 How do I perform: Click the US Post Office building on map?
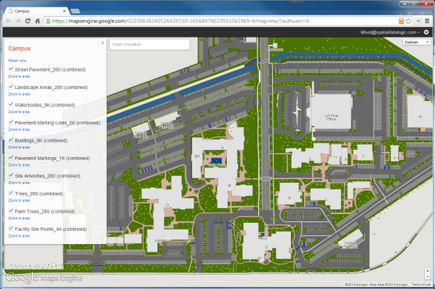pyautogui.click(x=331, y=111)
